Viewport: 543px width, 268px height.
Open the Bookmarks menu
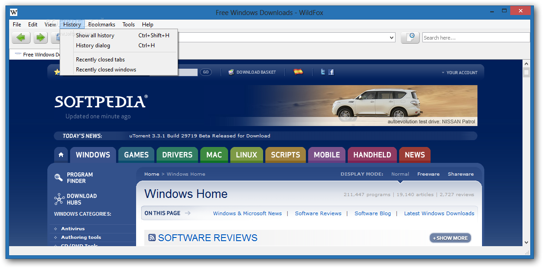(x=101, y=24)
